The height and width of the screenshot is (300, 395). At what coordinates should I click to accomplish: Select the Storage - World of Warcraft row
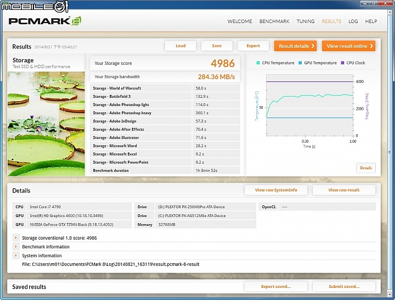(165, 88)
